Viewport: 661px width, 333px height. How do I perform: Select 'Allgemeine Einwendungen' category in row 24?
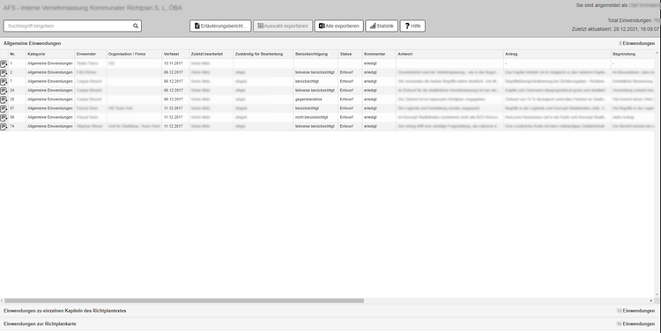50,90
